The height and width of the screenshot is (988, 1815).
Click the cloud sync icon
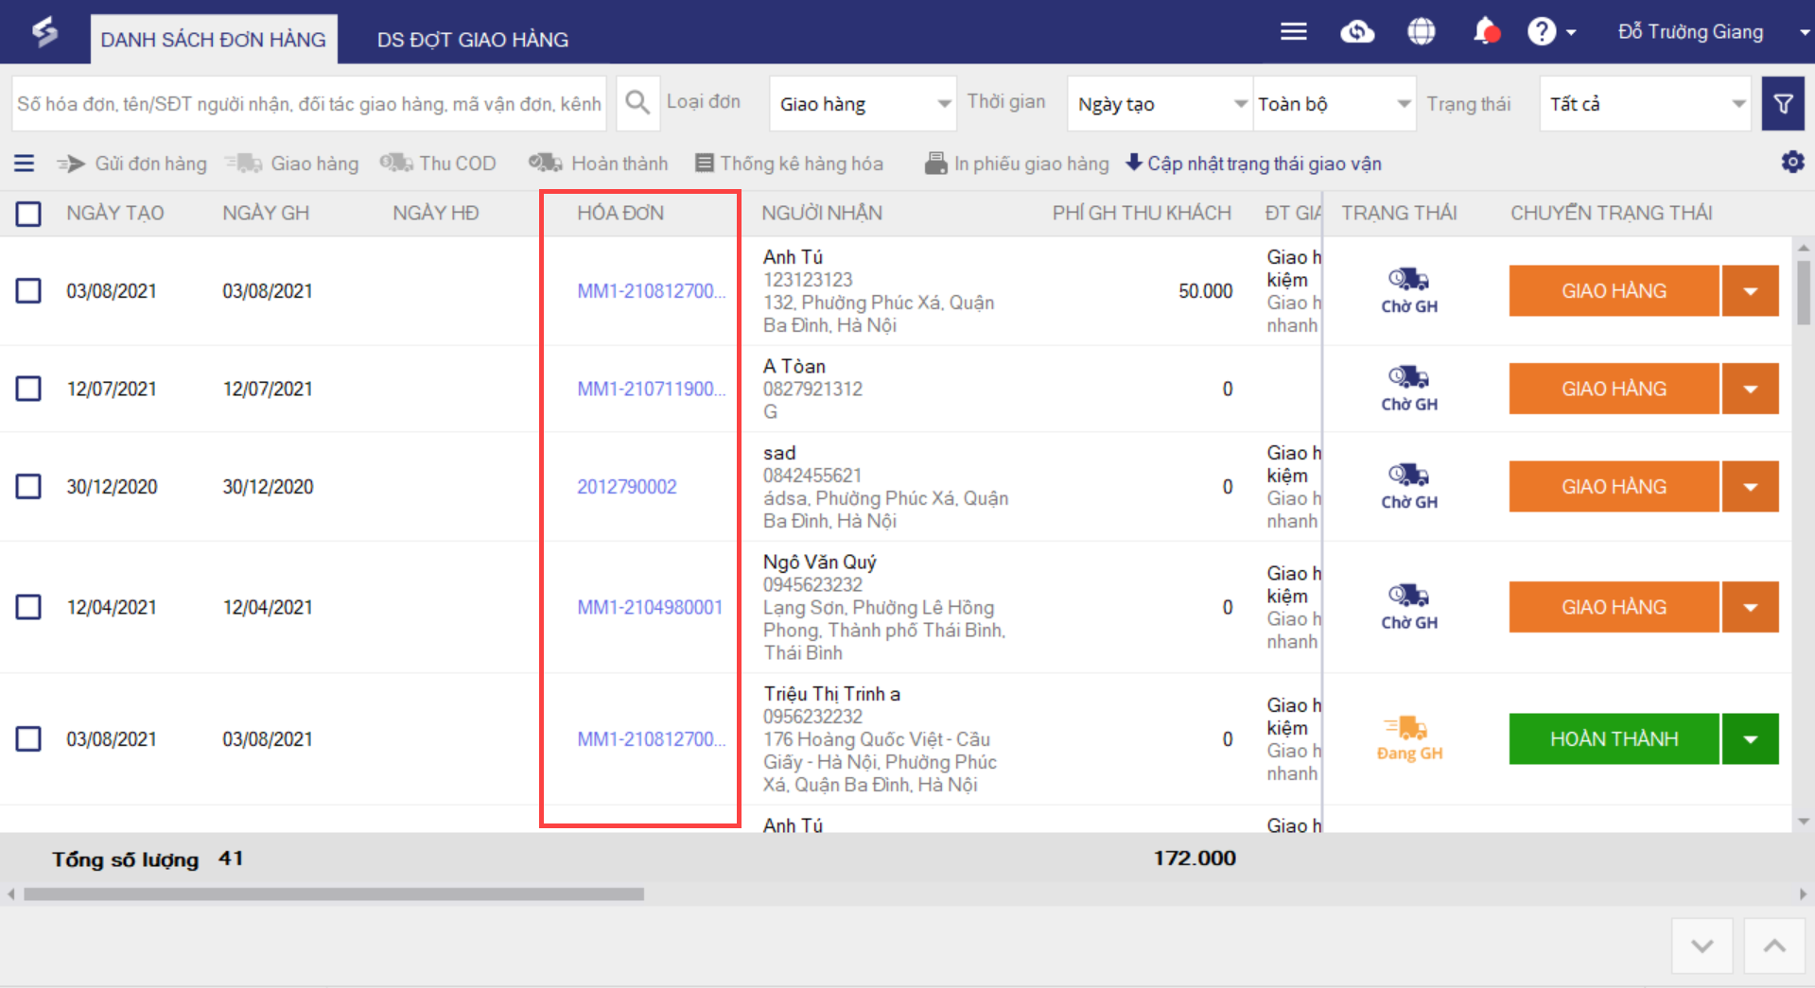pos(1357,32)
